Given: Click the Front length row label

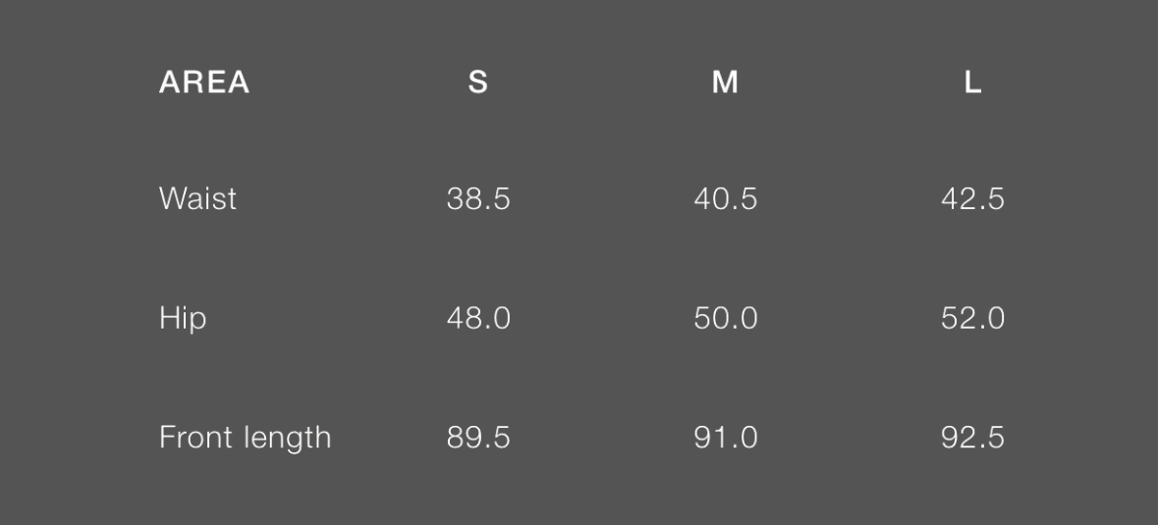Looking at the screenshot, I should point(245,438).
